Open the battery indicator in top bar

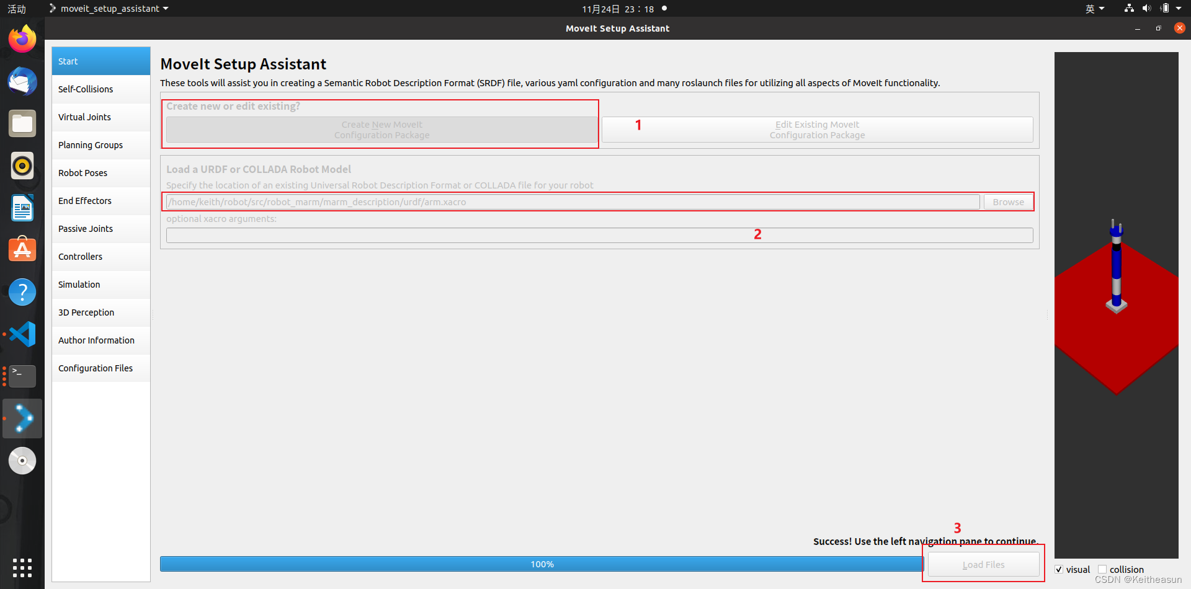[x=1165, y=9]
